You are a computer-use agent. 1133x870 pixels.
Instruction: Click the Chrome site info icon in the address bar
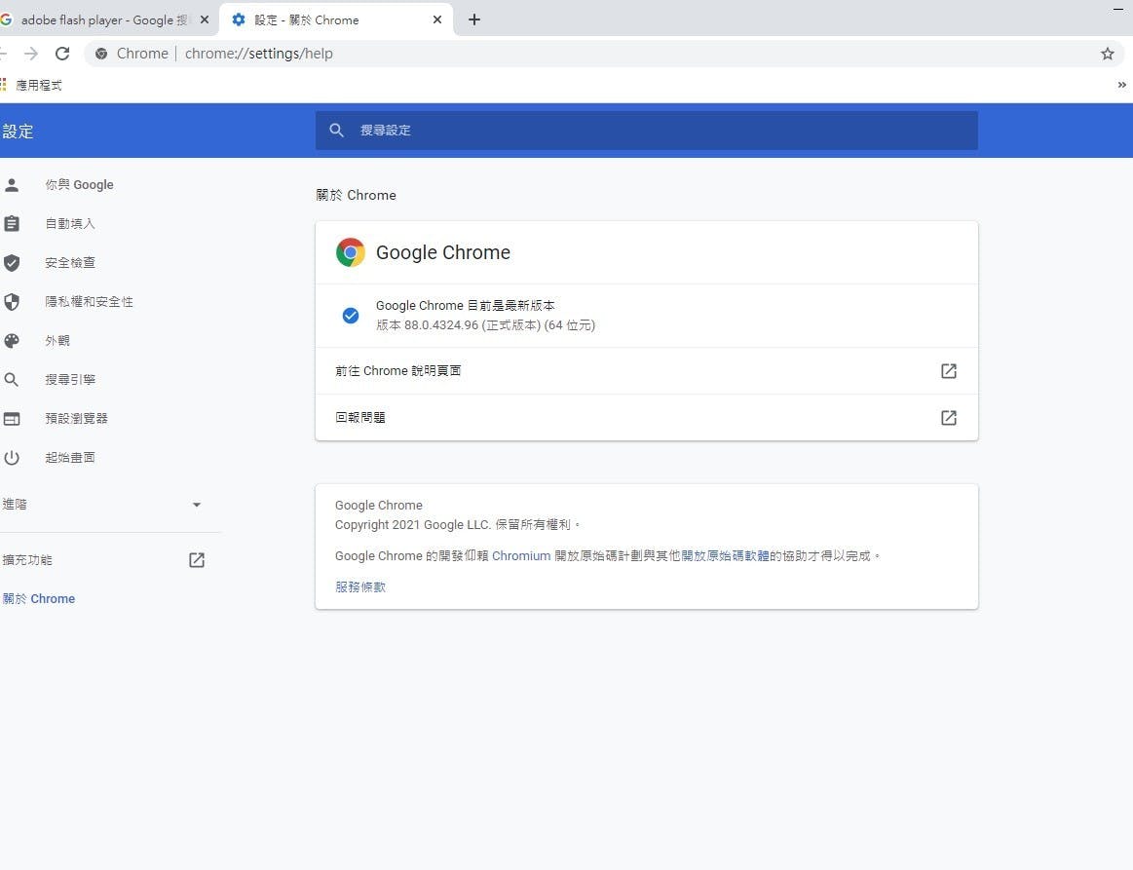click(x=102, y=54)
